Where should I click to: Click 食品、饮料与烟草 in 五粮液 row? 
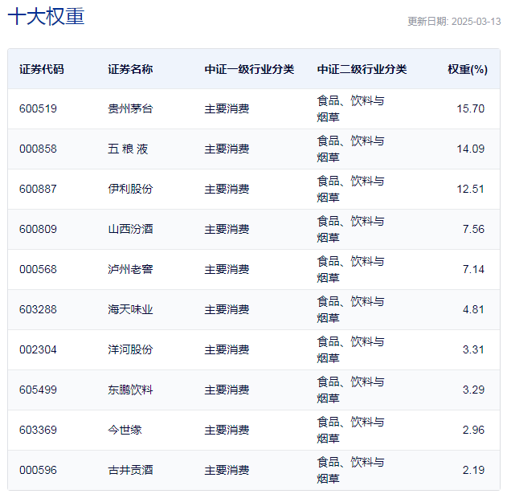[x=350, y=149]
